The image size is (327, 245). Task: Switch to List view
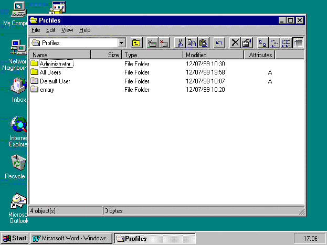click(286, 43)
